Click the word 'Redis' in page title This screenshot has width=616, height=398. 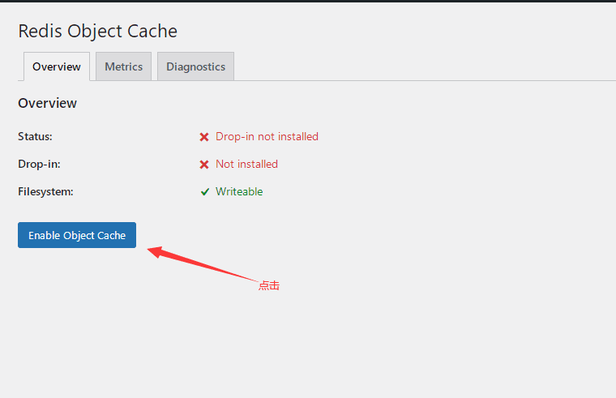click(x=40, y=31)
